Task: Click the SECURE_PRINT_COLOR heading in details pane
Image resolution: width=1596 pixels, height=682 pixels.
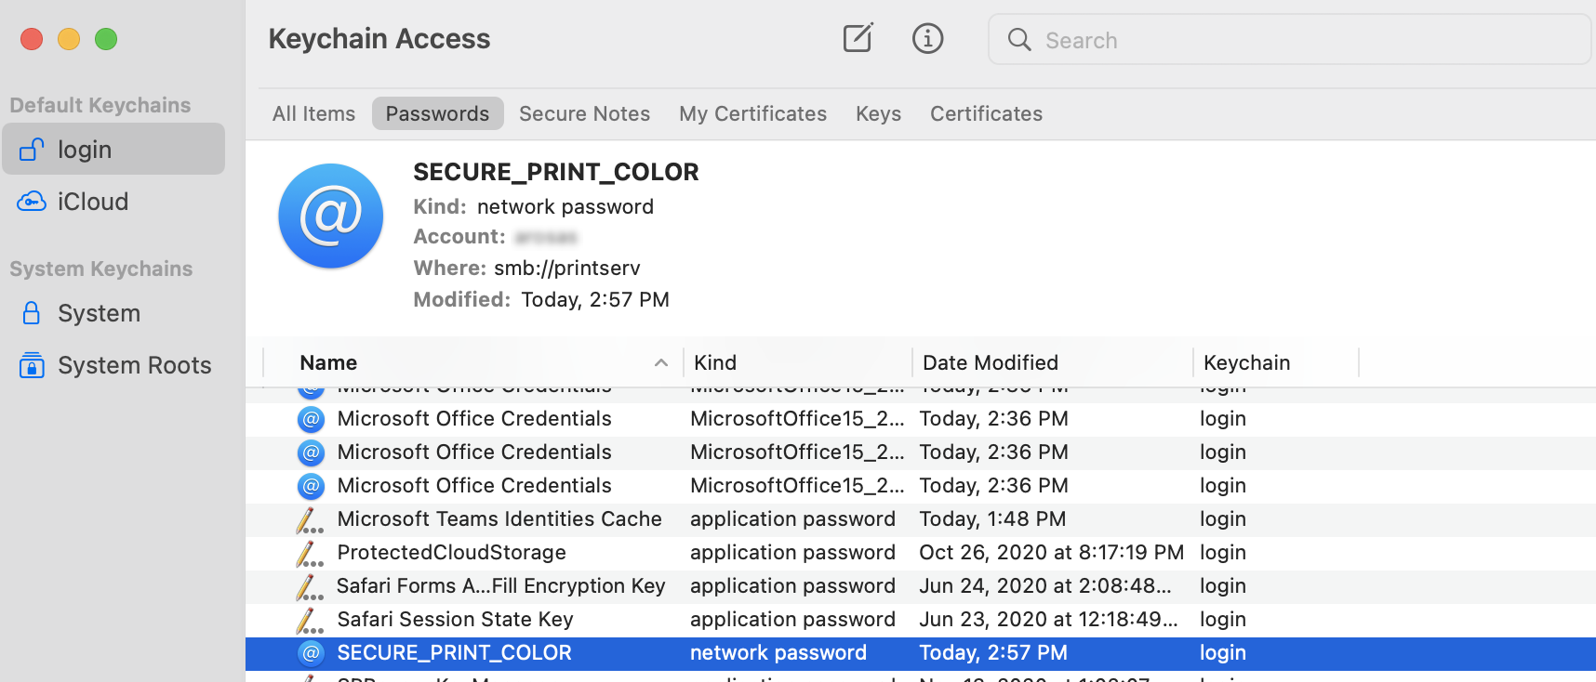Action: (555, 172)
